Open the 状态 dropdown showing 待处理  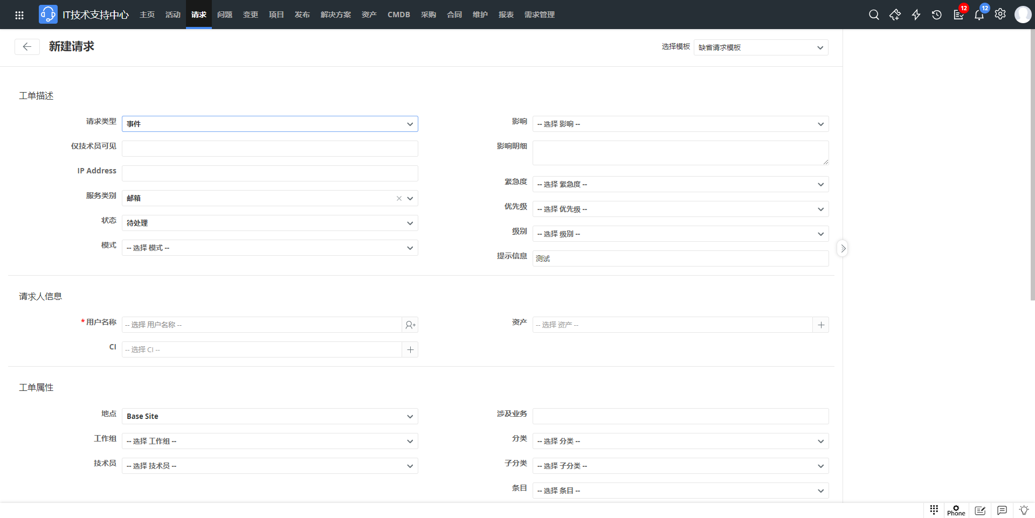(x=270, y=223)
